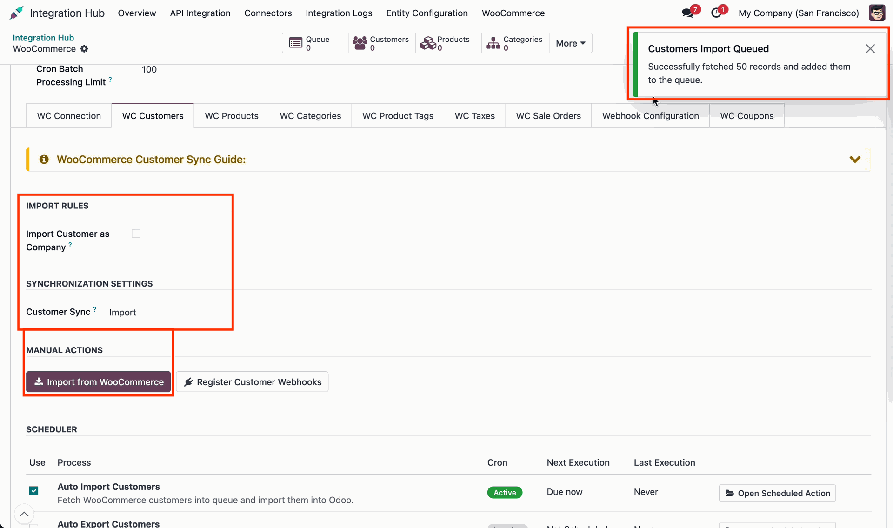Click the Last Execution column header
893x528 pixels.
pos(665,462)
